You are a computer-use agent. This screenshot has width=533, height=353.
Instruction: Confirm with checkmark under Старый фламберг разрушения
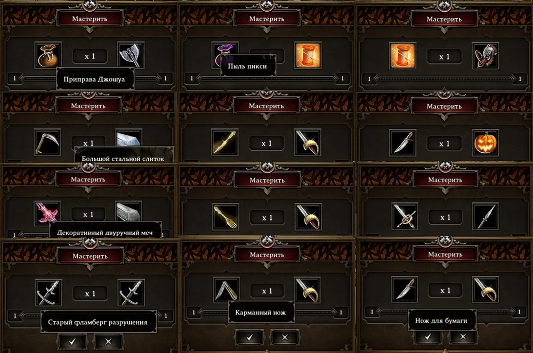point(72,341)
